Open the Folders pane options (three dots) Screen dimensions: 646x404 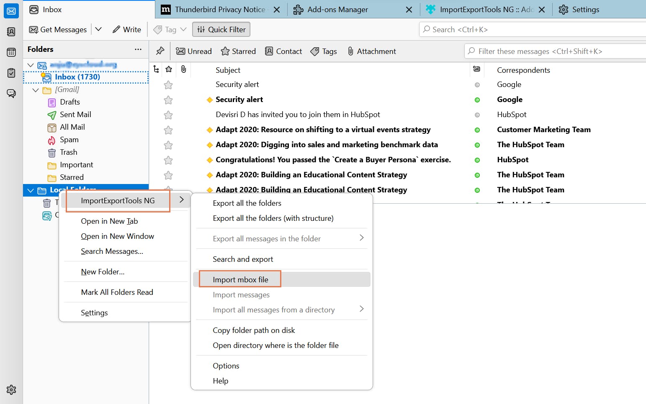(x=138, y=49)
